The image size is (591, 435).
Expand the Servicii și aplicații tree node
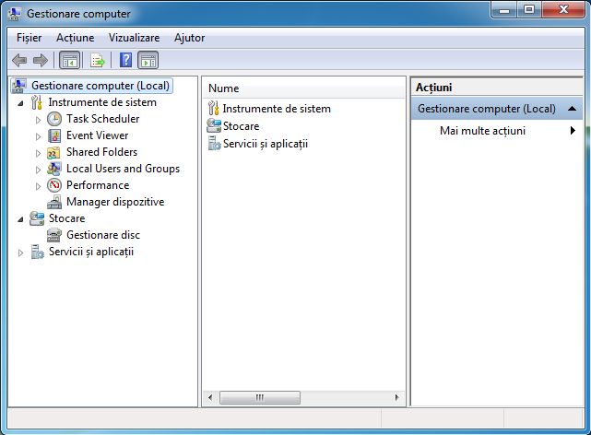20,253
